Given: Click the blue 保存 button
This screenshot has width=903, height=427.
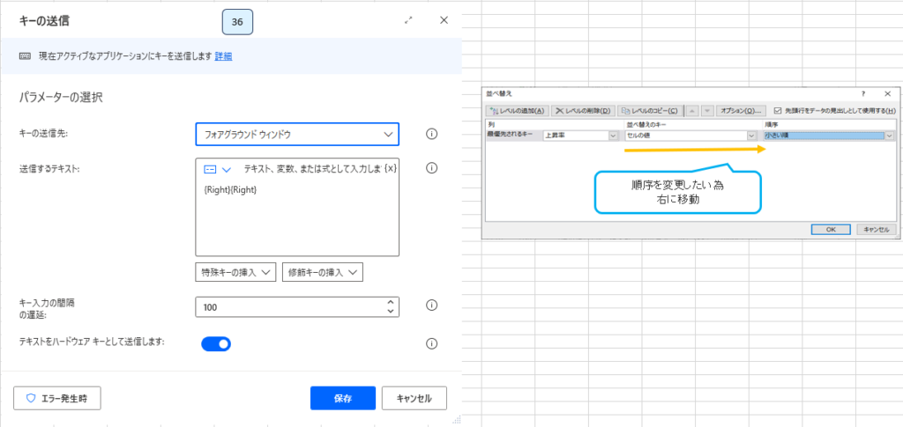Looking at the screenshot, I should click(x=343, y=398).
